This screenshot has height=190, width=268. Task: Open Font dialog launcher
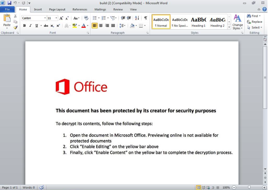click(x=88, y=33)
